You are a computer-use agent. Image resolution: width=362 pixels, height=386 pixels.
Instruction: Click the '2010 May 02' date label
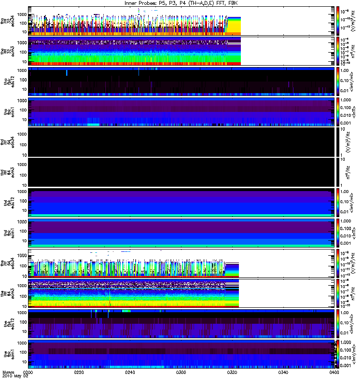[x=15, y=376]
